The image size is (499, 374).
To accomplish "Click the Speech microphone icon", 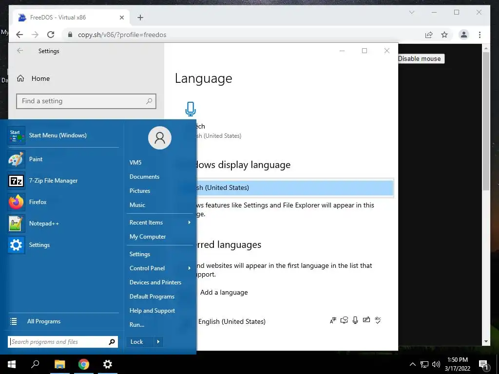I will pyautogui.click(x=191, y=109).
